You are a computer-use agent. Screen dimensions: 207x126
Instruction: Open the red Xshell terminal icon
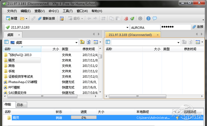(126, 18)
